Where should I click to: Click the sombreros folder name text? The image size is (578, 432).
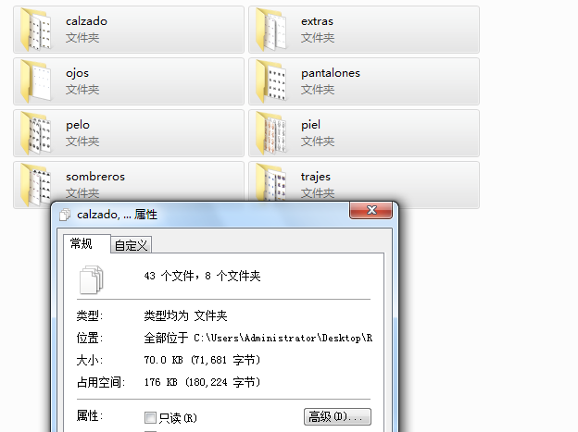pos(95,177)
